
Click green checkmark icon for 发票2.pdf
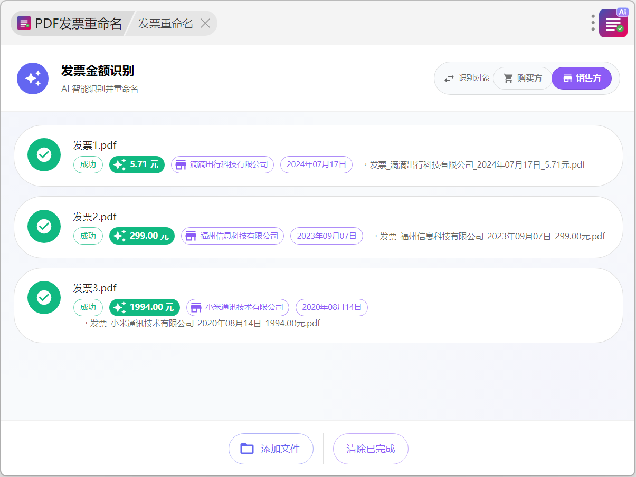(44, 226)
